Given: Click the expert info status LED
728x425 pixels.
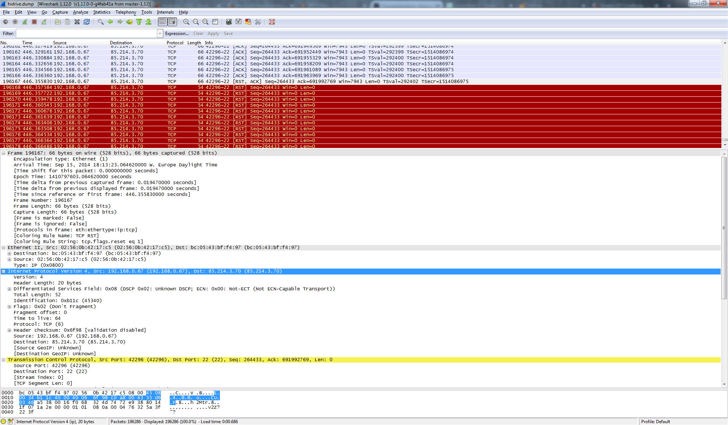Looking at the screenshot, I should pyautogui.click(x=4, y=421).
